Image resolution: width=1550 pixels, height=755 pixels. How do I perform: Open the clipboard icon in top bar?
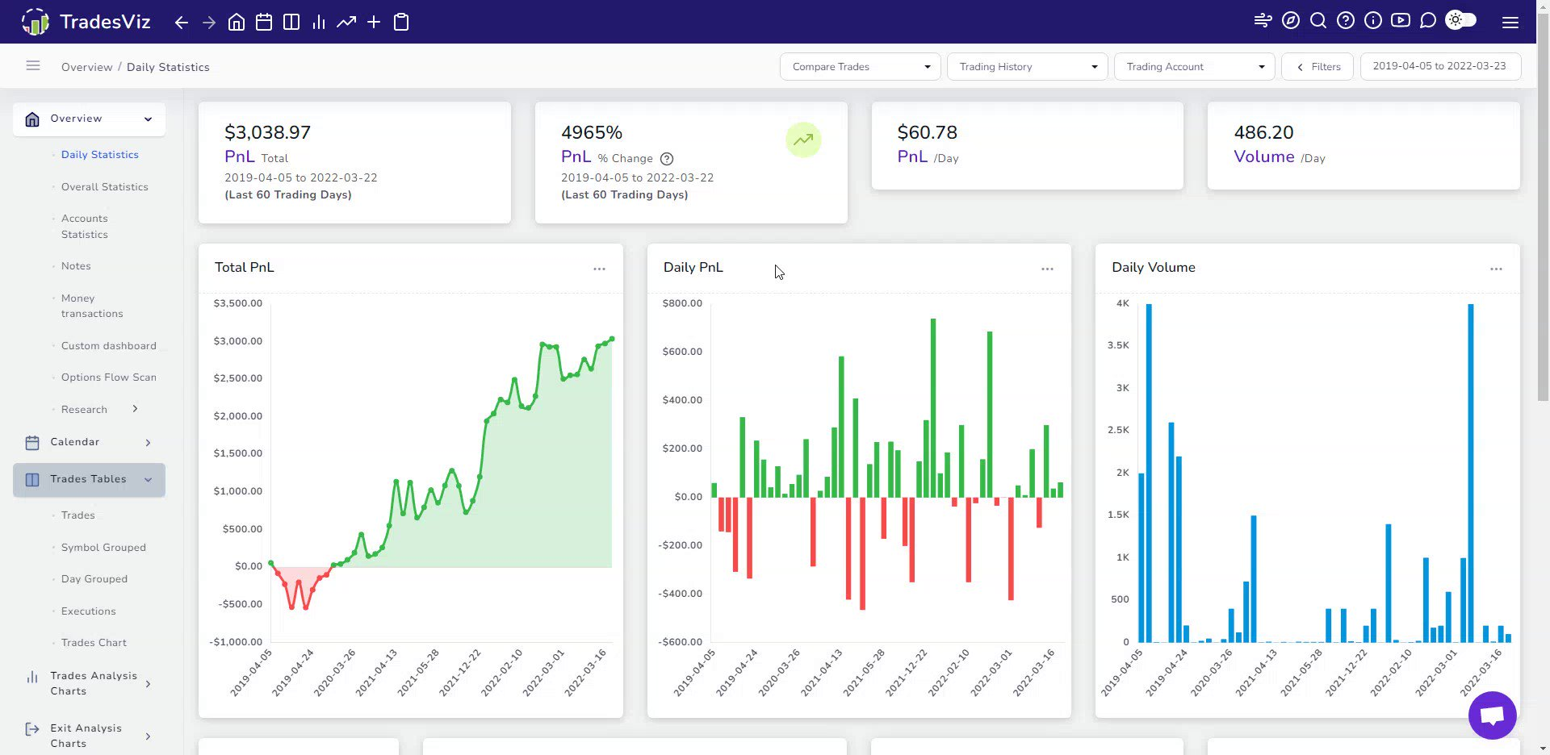401,22
